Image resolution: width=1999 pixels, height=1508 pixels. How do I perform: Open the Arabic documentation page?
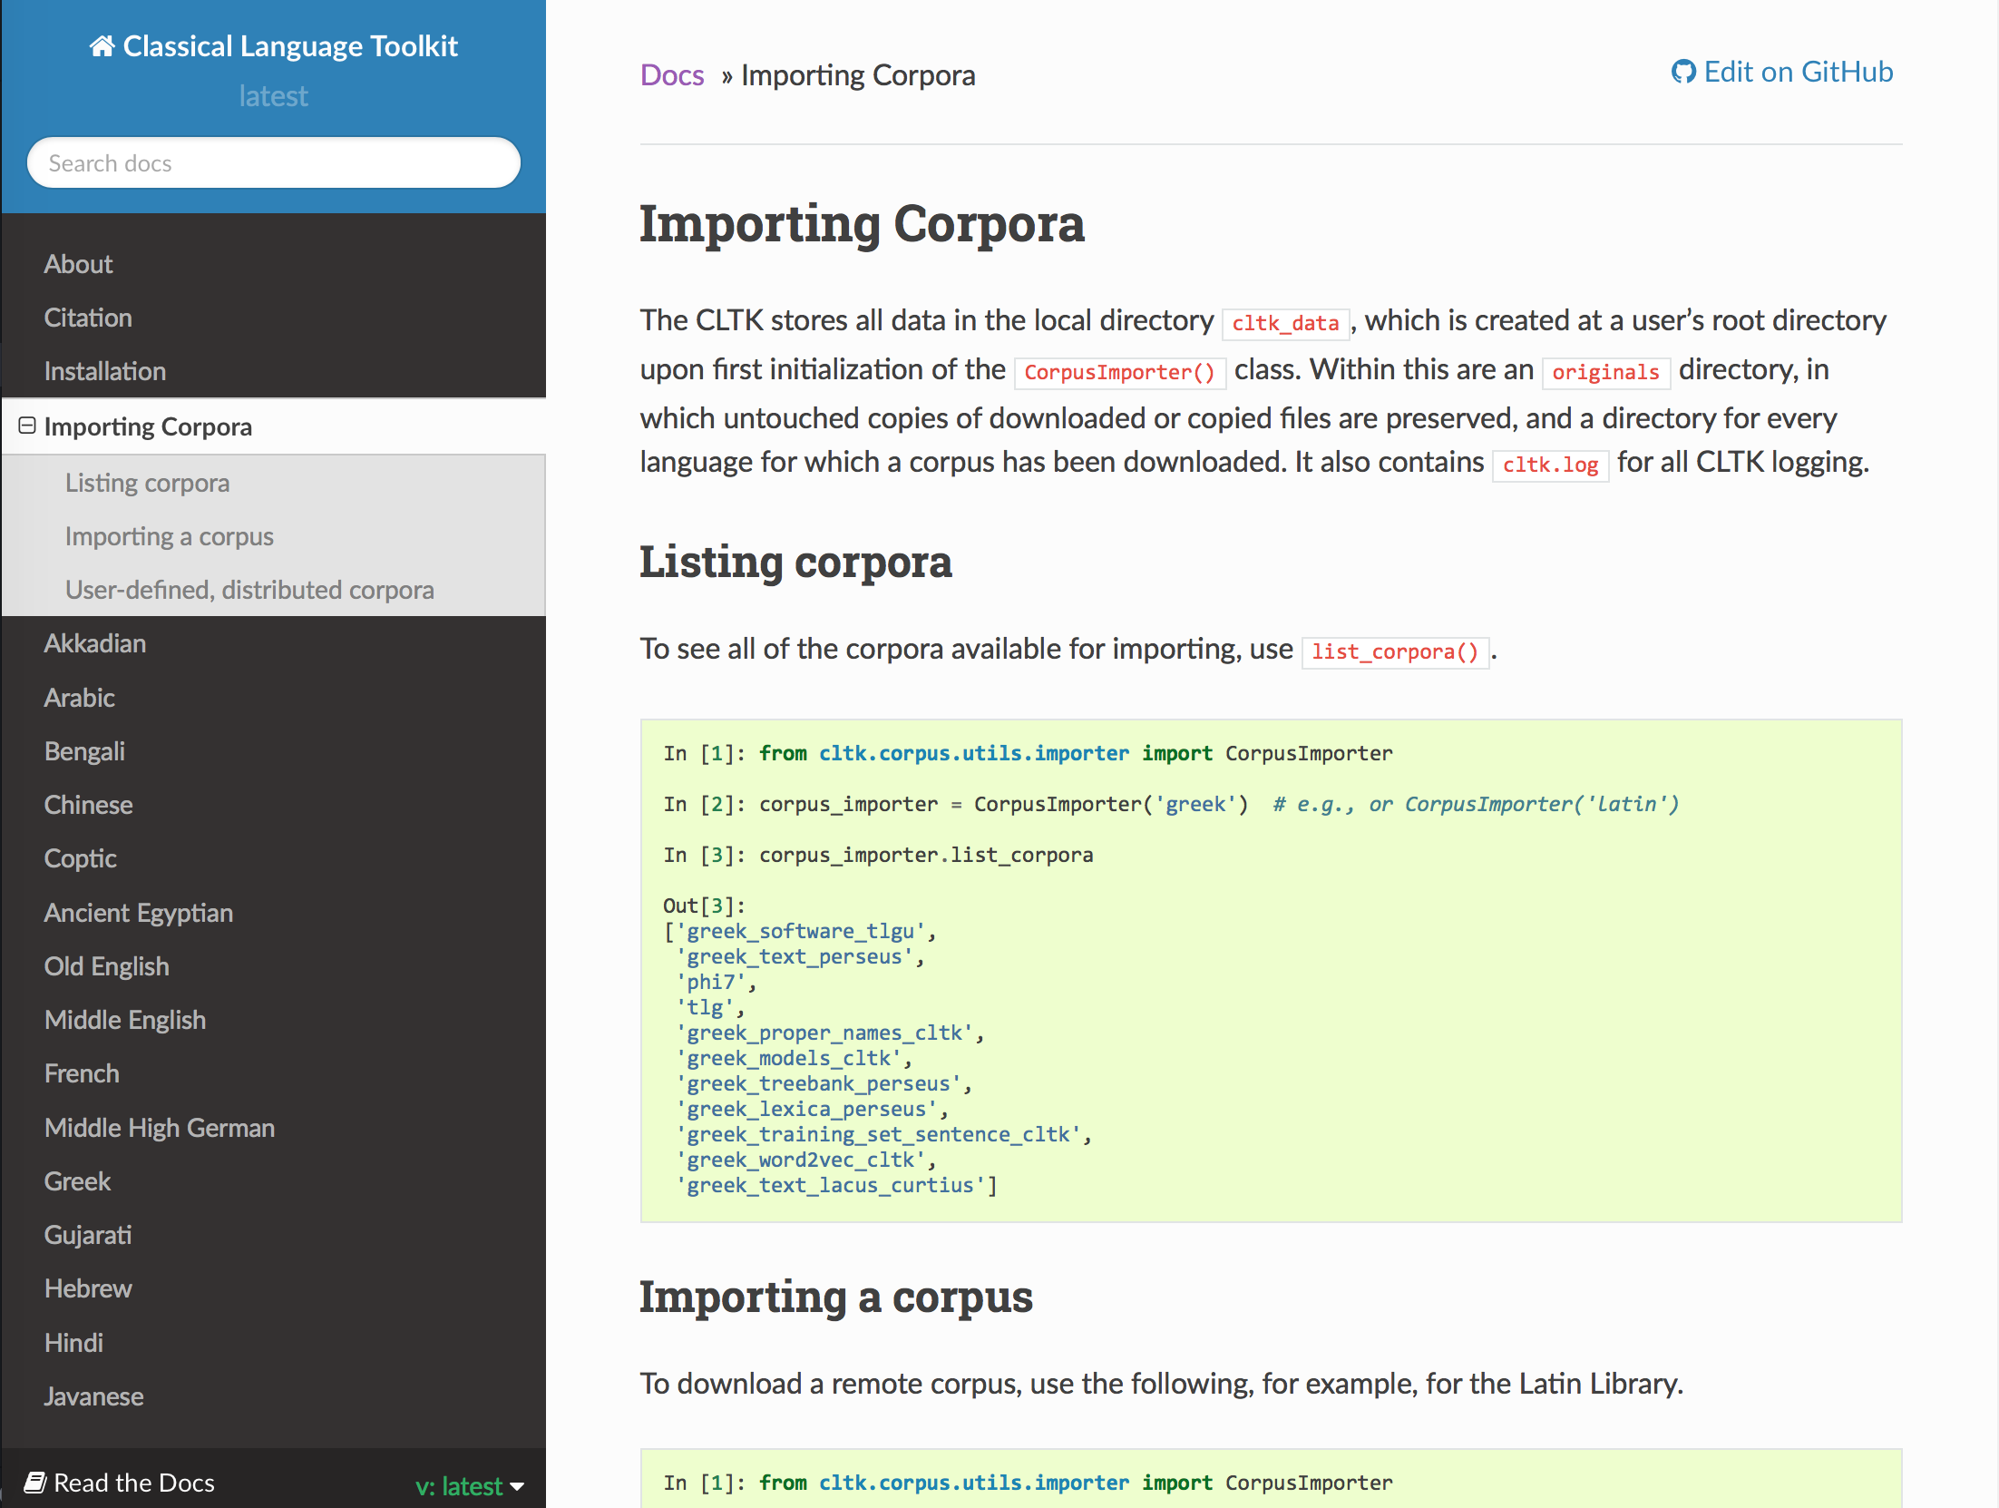[80, 698]
